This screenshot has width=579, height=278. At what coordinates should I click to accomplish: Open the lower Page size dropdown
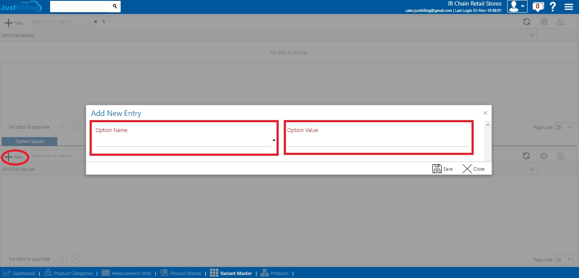564,259
